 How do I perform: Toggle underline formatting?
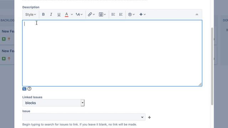pyautogui.click(x=59, y=14)
